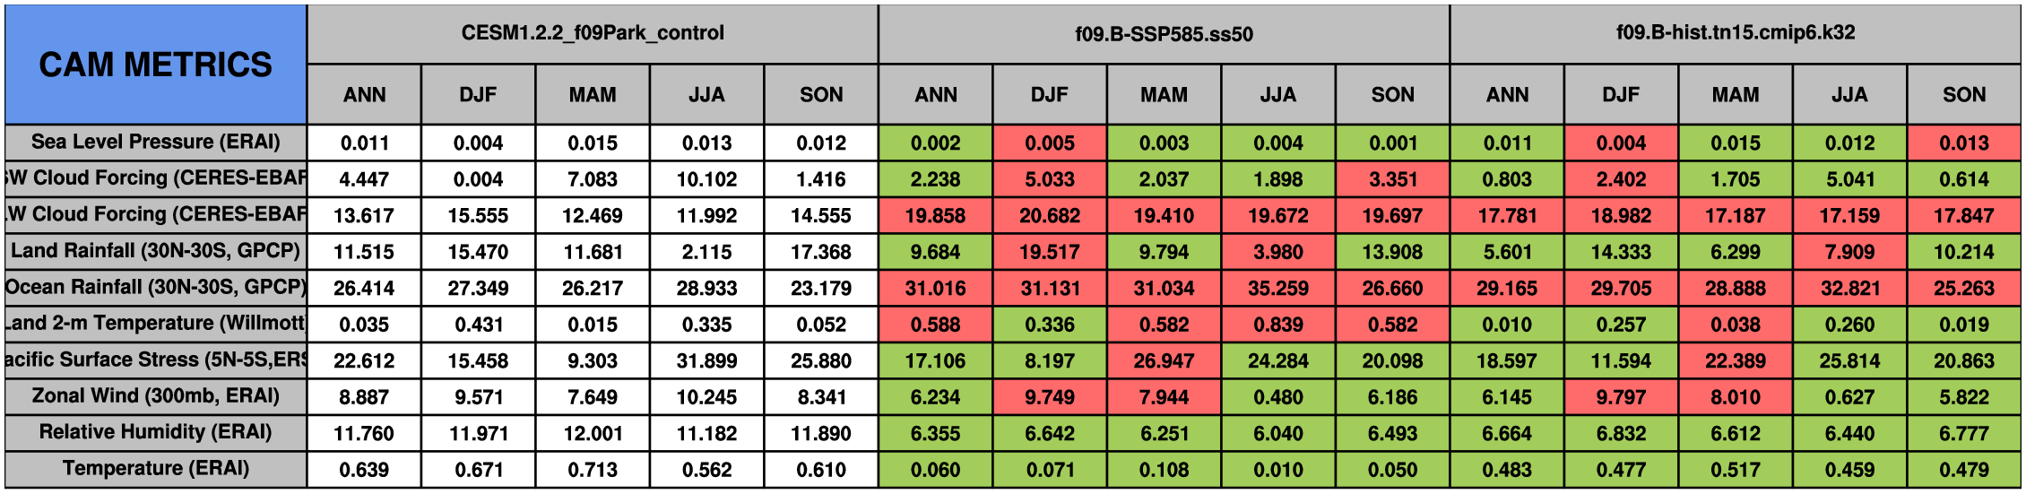2026x494 pixels.
Task: Click the red cell showing 35.259
Action: [1278, 289]
